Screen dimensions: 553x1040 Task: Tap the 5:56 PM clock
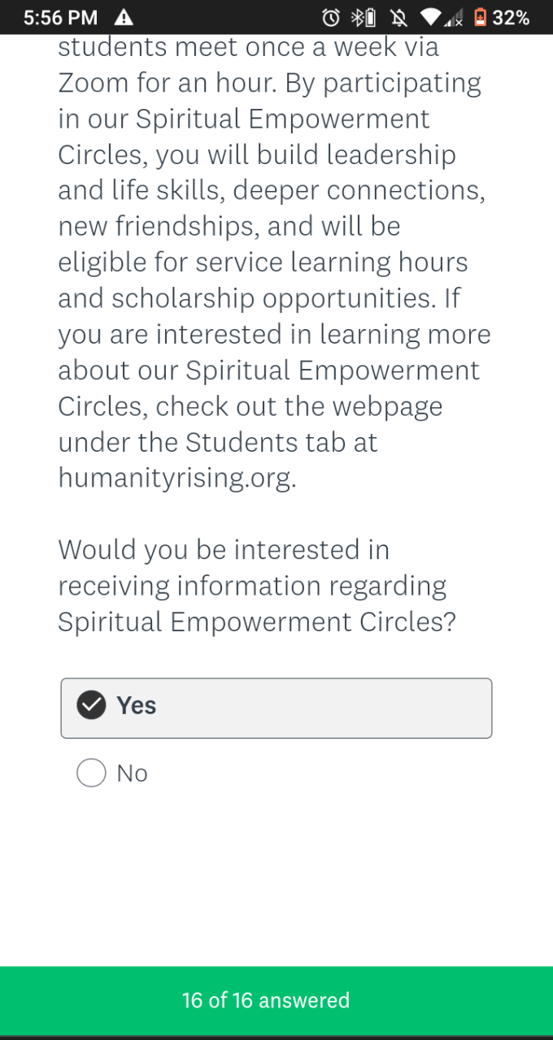[x=60, y=17]
